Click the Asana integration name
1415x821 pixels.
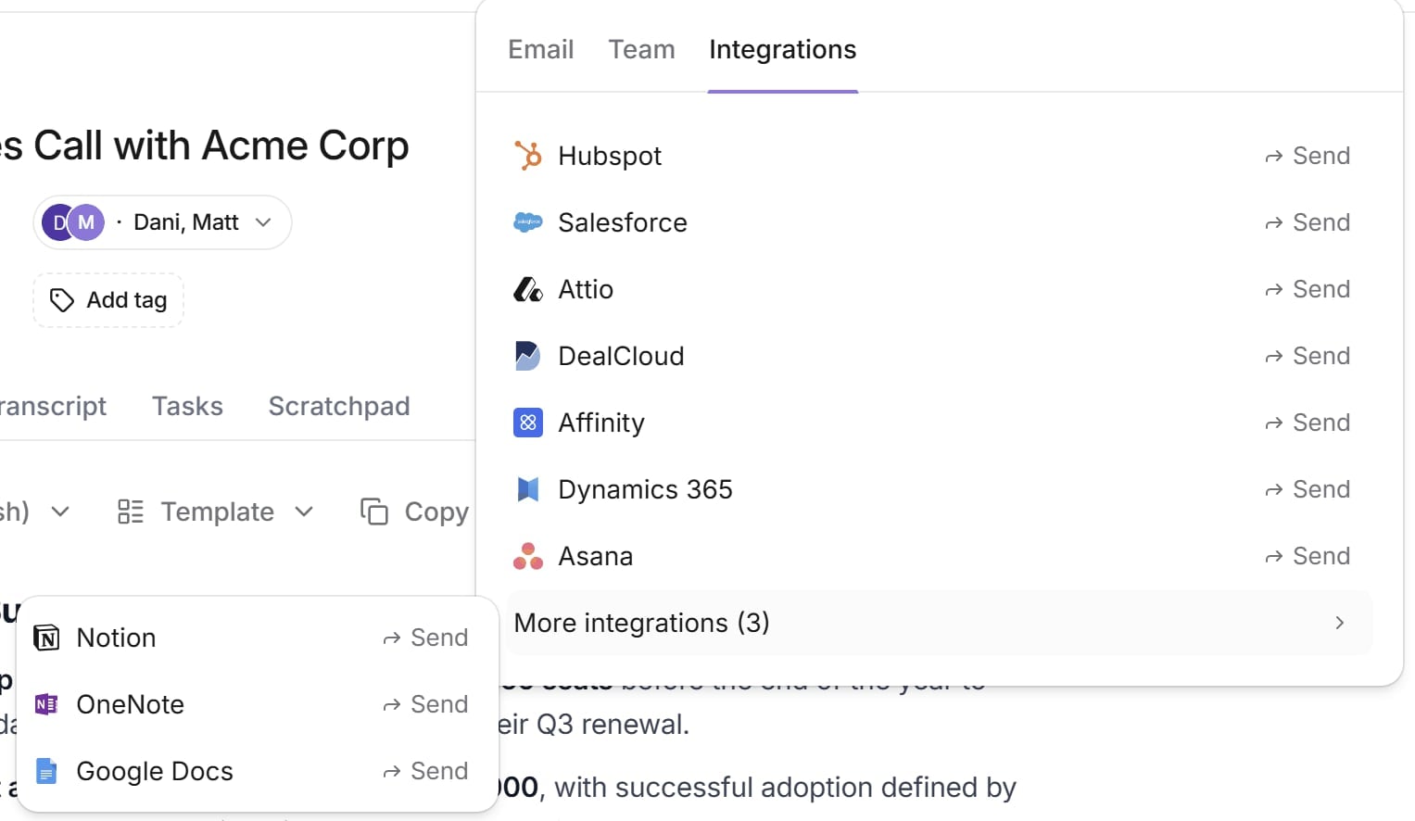(x=596, y=556)
